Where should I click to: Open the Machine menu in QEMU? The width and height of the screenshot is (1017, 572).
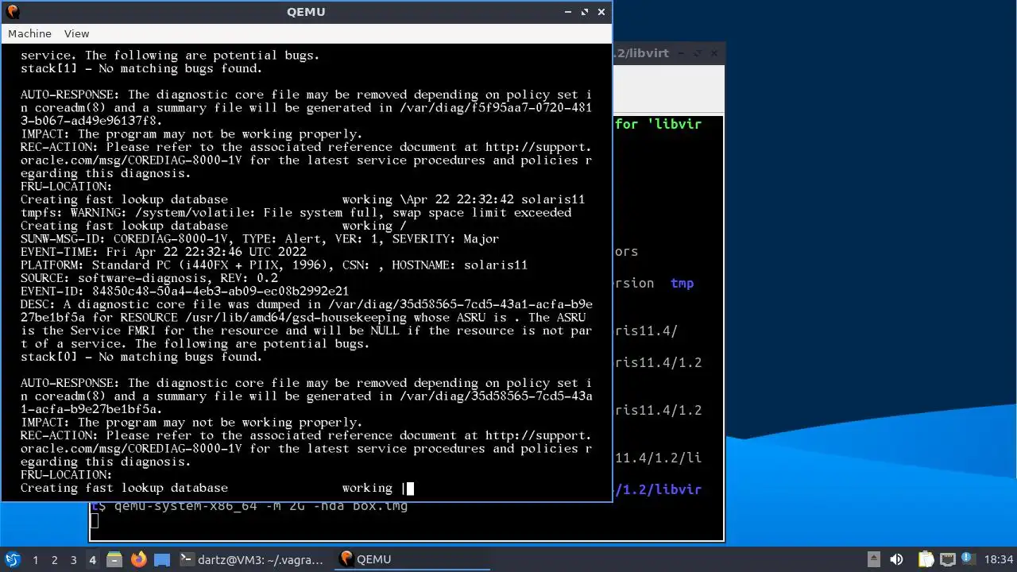(x=29, y=33)
